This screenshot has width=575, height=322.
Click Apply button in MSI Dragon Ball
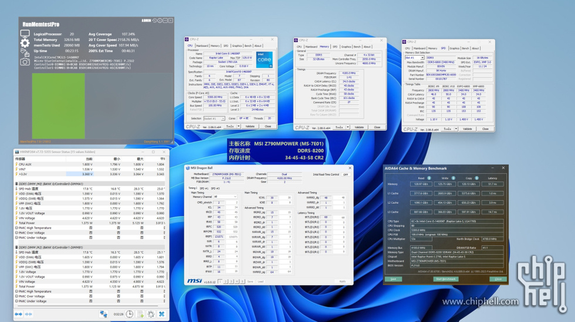(342, 282)
